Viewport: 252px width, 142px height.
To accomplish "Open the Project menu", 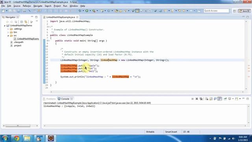I will point(57,6).
